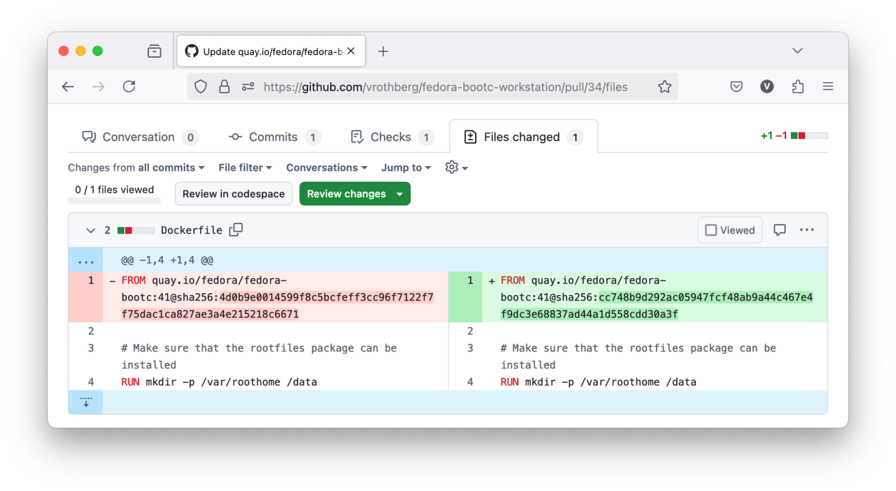Open the File filter dropdown
The image size is (896, 491).
(x=245, y=168)
